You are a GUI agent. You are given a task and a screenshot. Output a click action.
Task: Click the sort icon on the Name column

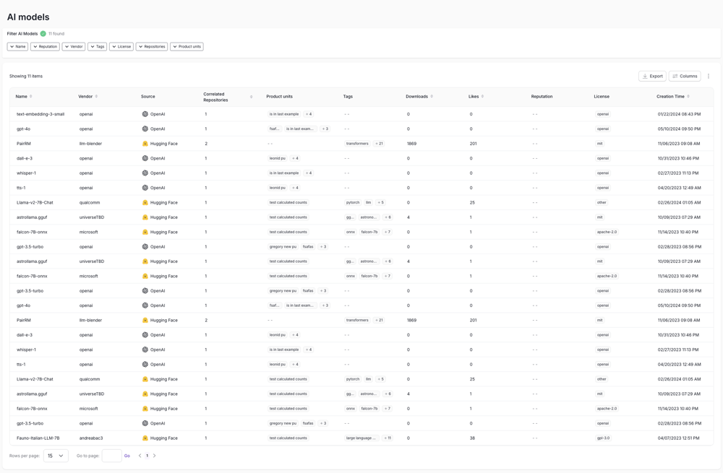31,96
